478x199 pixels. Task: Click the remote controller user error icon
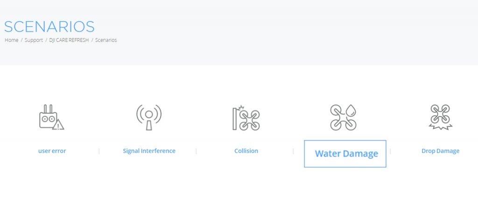click(51, 117)
